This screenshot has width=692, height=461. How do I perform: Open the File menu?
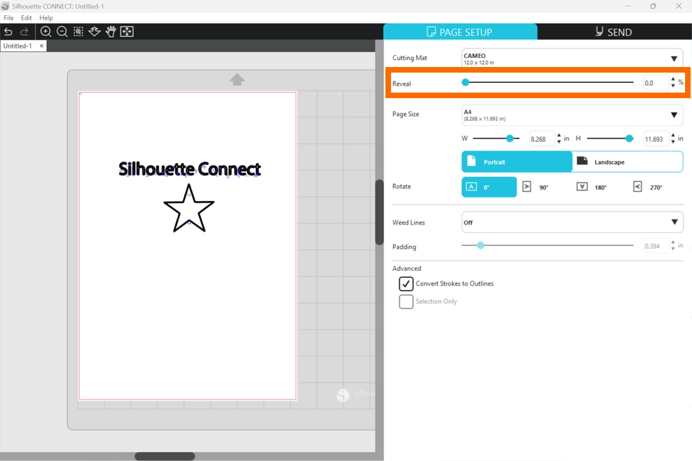point(8,18)
